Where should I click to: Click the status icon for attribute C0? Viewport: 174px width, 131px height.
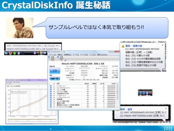pos(51,105)
